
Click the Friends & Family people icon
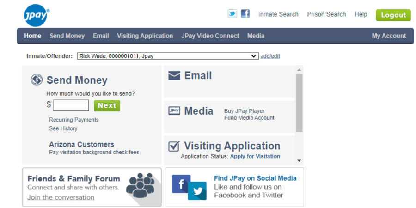140,185
